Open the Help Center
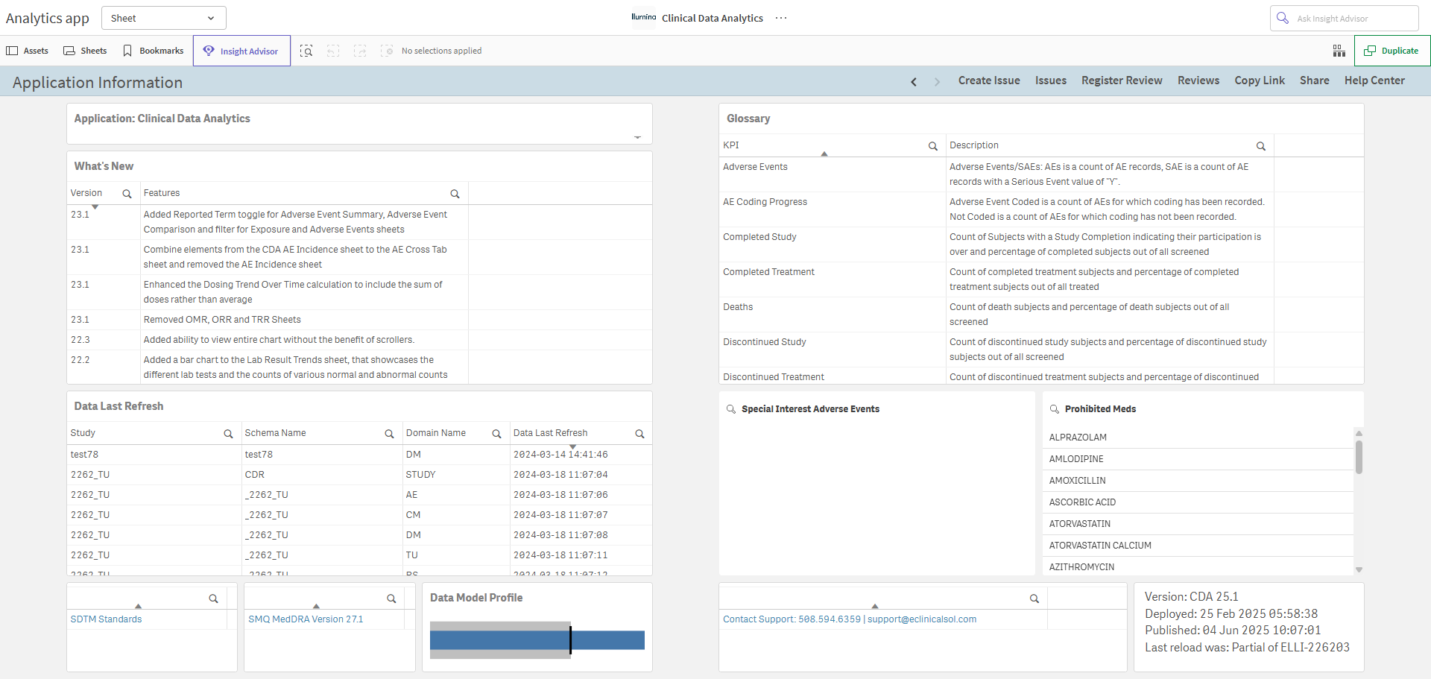The height and width of the screenshot is (679, 1431). pos(1374,80)
